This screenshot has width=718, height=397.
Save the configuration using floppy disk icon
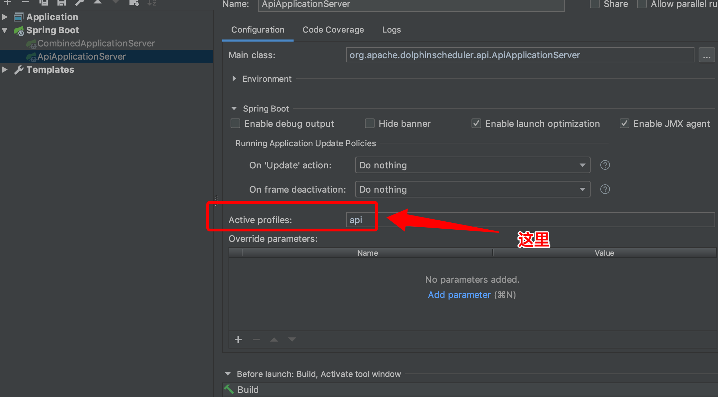click(x=62, y=3)
